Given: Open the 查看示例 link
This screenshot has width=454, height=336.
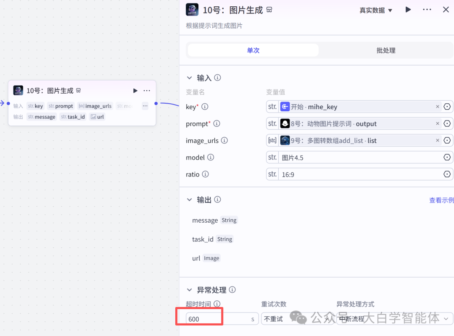Looking at the screenshot, I should coord(441,200).
